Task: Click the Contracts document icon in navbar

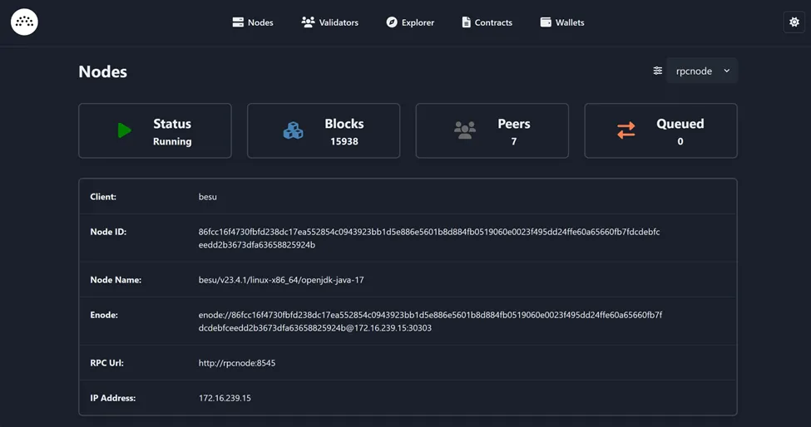Action: [466, 22]
